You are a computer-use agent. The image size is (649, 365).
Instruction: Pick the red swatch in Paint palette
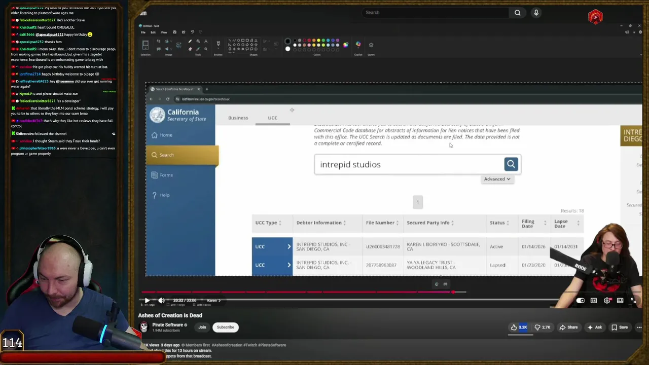click(309, 40)
